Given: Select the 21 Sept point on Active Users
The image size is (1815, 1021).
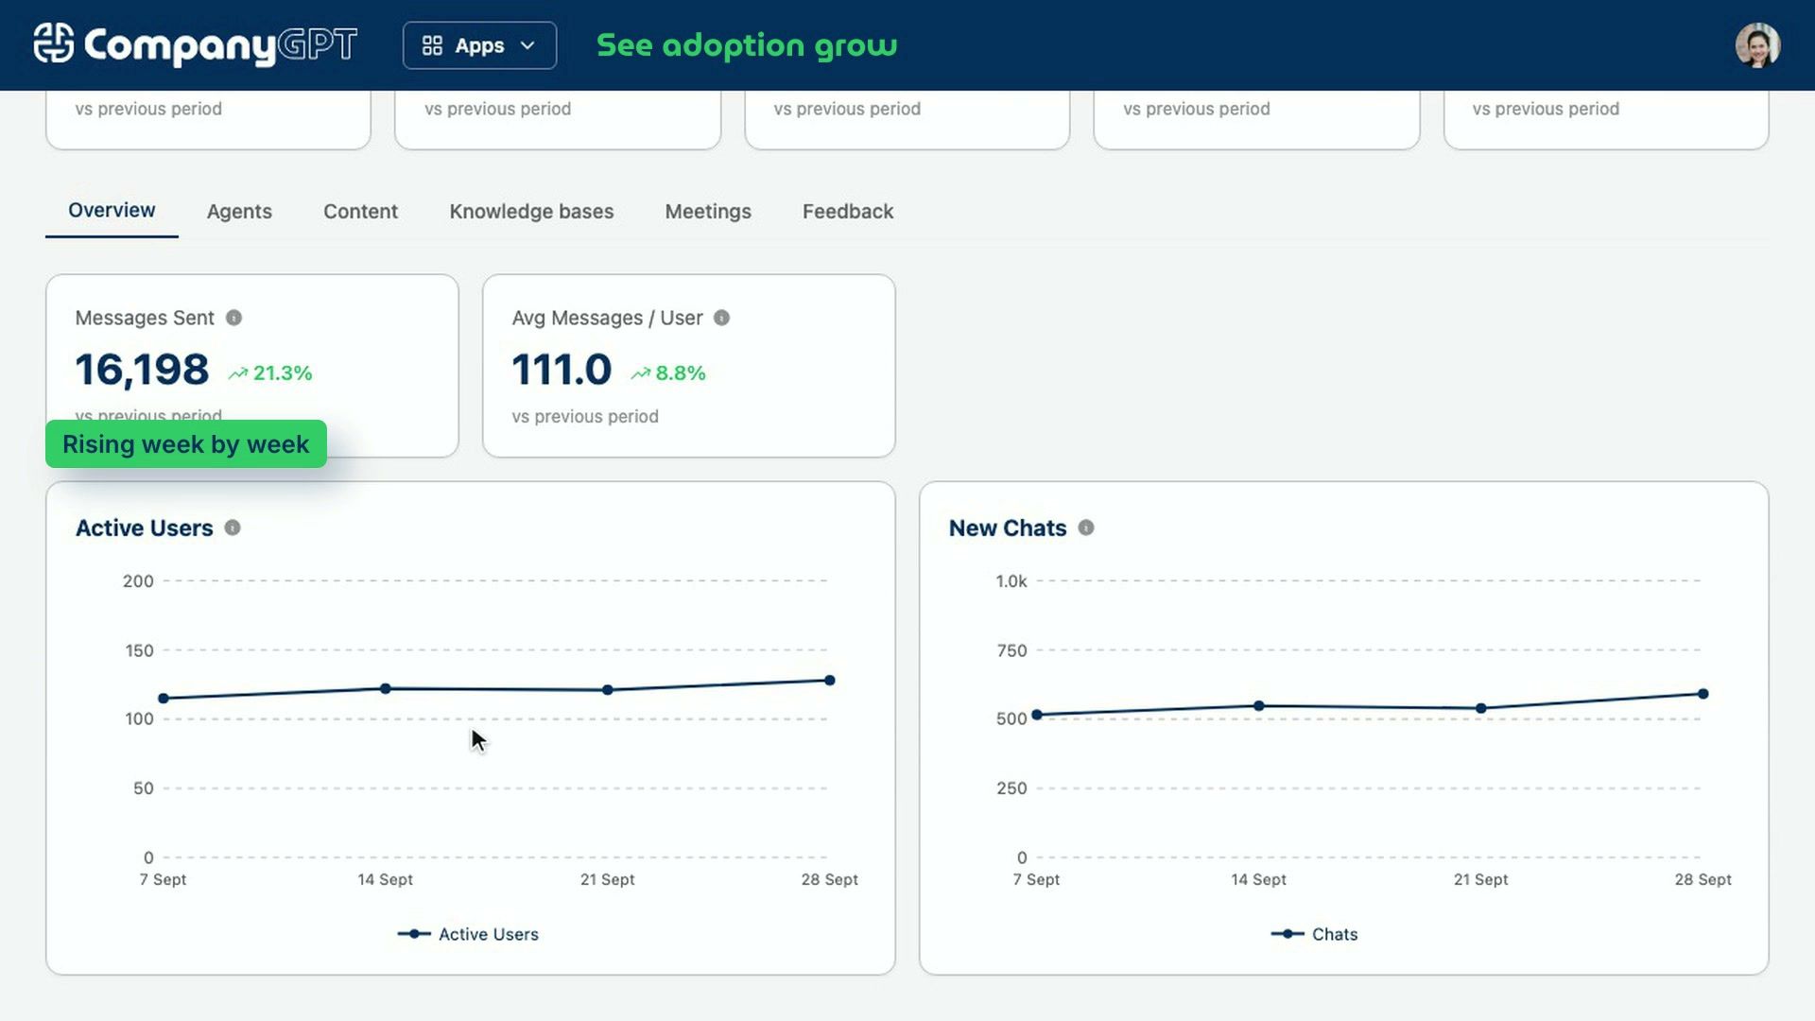Looking at the screenshot, I should [x=608, y=690].
